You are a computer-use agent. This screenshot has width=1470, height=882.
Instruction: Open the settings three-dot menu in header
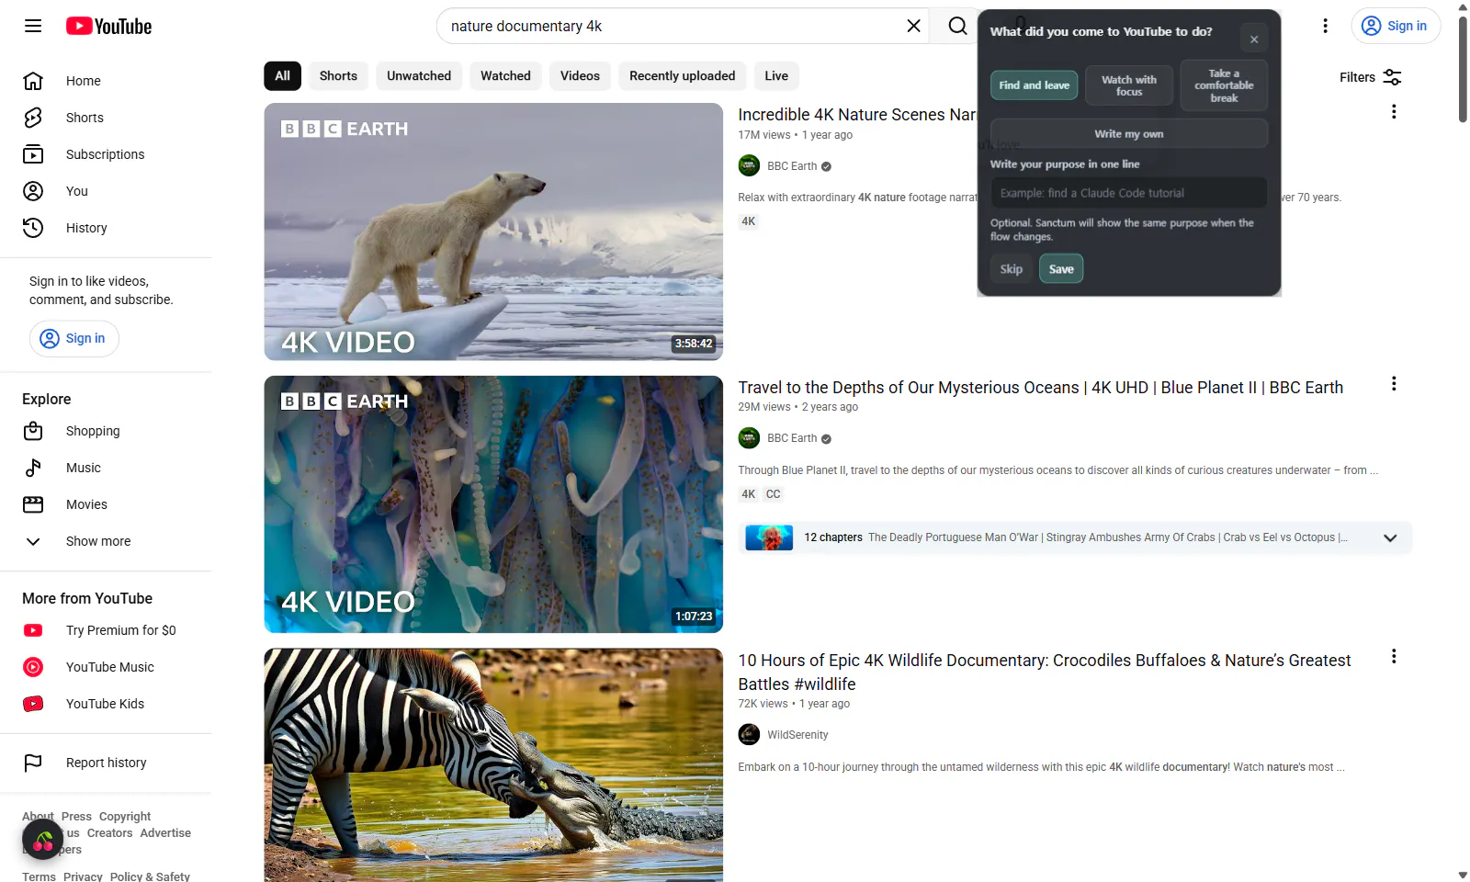click(x=1325, y=26)
